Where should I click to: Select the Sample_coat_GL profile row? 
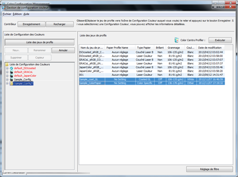click(152, 79)
